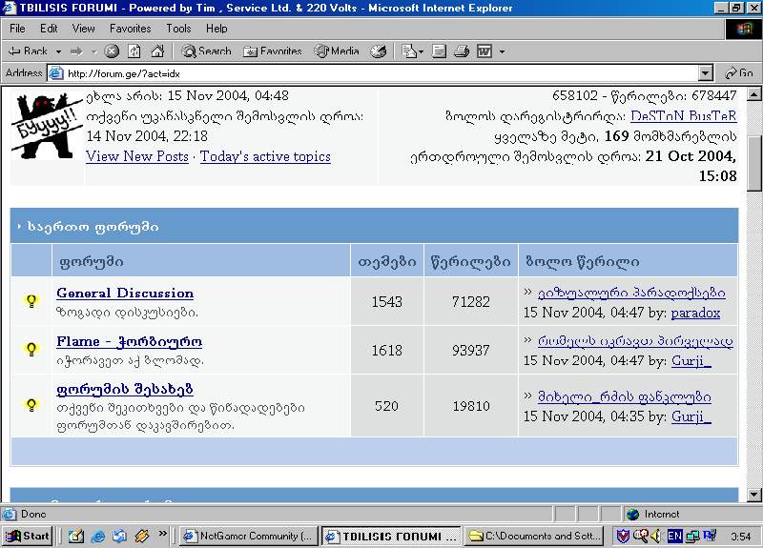Image resolution: width=763 pixels, height=548 pixels.
Task: Click the Stop loading toolbar icon
Action: [x=112, y=51]
